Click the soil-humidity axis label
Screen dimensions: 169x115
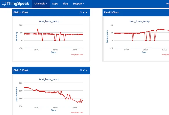click(x=17, y=94)
